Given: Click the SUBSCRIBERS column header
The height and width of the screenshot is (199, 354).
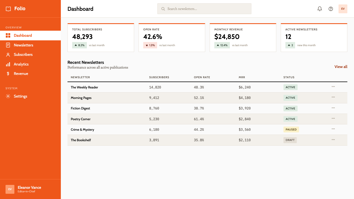Looking at the screenshot, I should click(159, 77).
